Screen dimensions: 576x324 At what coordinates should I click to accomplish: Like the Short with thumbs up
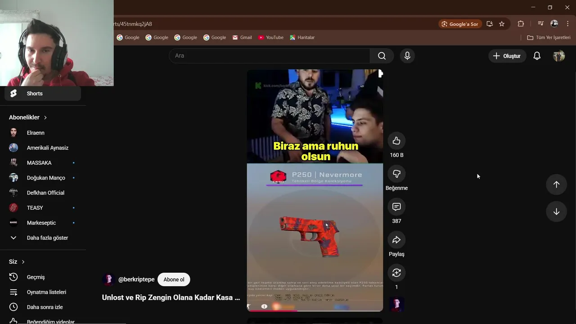(396, 141)
